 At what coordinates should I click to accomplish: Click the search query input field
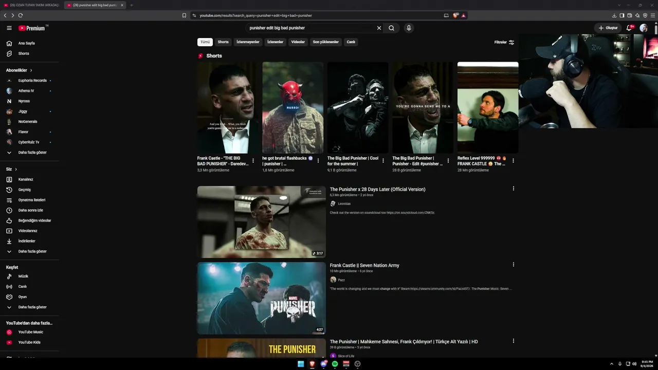click(x=311, y=28)
